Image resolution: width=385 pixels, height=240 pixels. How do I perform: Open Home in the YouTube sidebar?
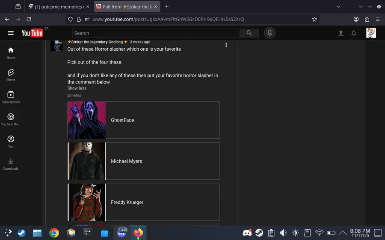point(11,53)
